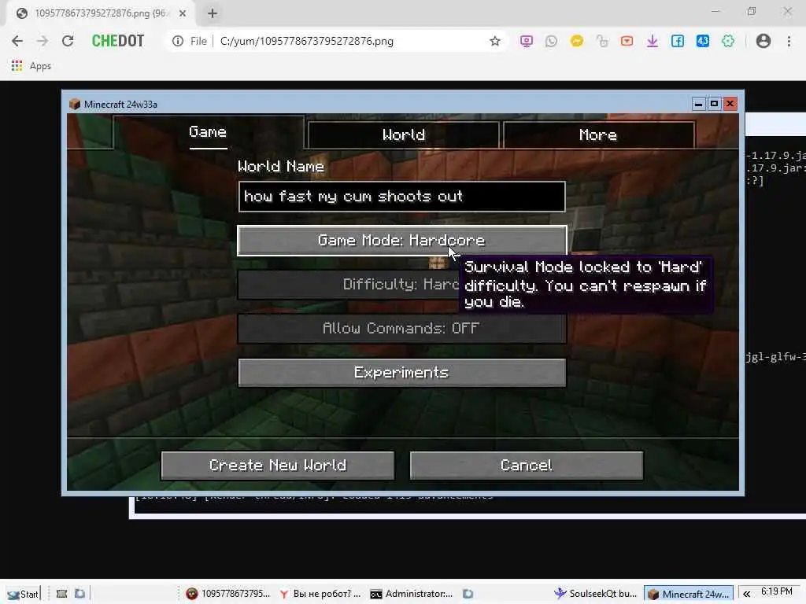The image size is (806, 604).
Task: Switch to the Administrator command prompt taskbar item
Action: (412, 594)
